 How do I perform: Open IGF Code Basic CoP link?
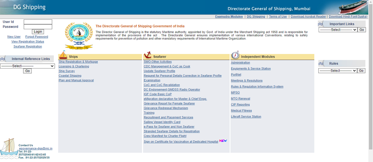[x=158, y=94]
